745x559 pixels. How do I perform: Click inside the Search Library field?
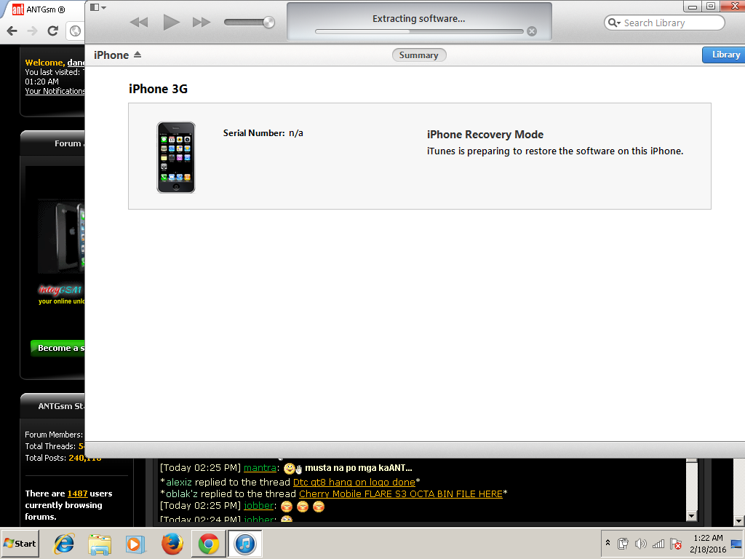click(669, 23)
